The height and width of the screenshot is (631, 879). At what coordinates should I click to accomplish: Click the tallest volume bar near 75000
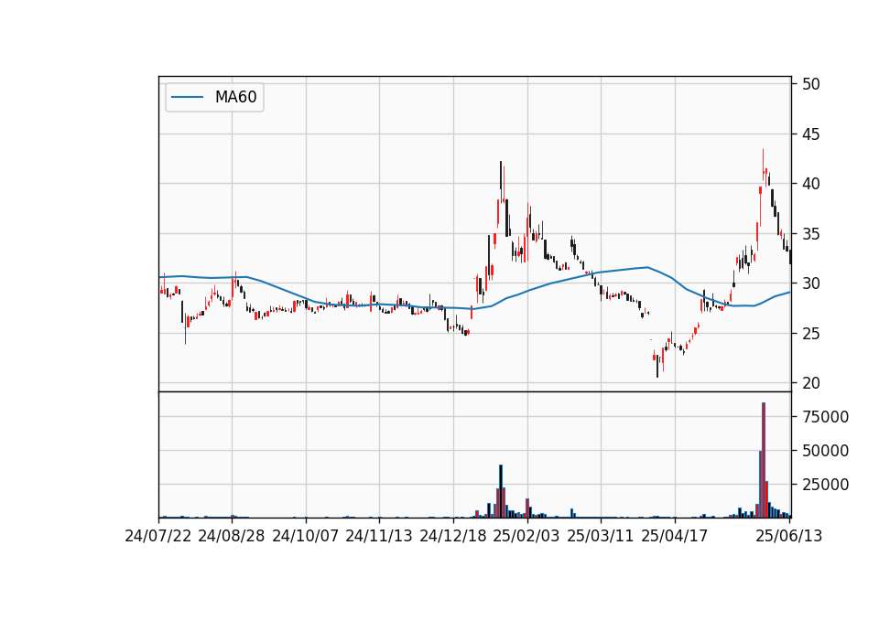pyautogui.click(x=764, y=460)
